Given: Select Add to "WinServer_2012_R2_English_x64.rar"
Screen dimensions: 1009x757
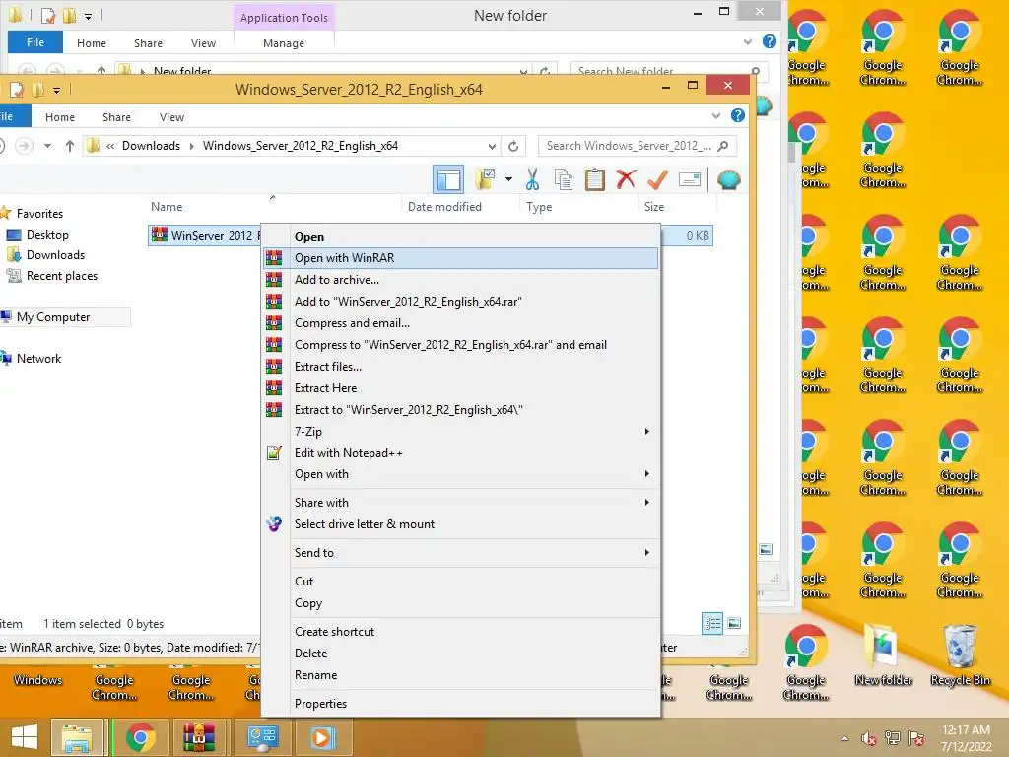Looking at the screenshot, I should 461,302.
